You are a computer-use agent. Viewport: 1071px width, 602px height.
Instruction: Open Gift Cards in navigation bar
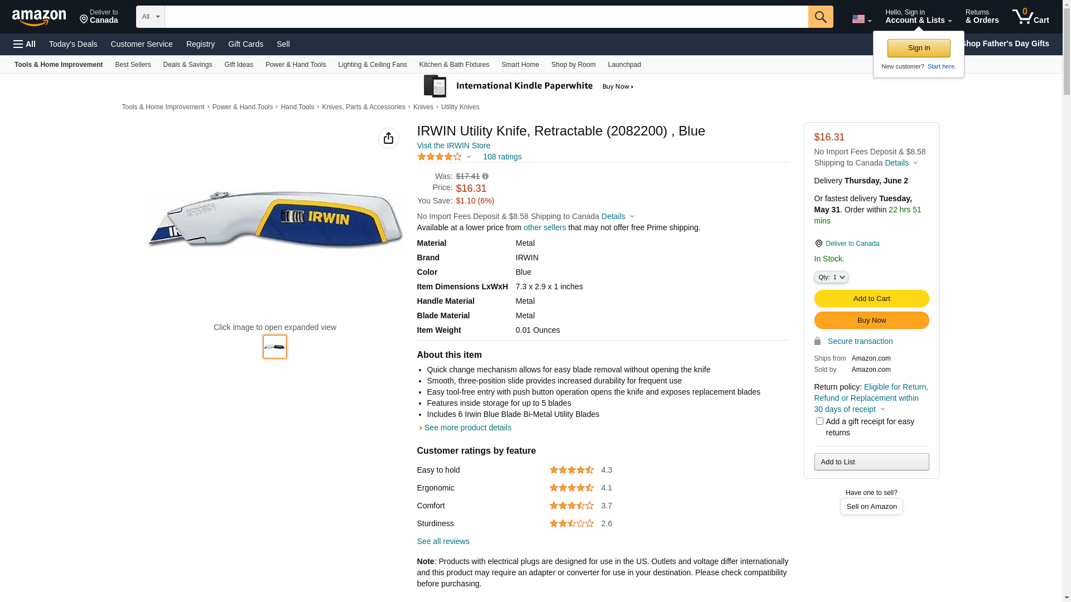(x=245, y=44)
